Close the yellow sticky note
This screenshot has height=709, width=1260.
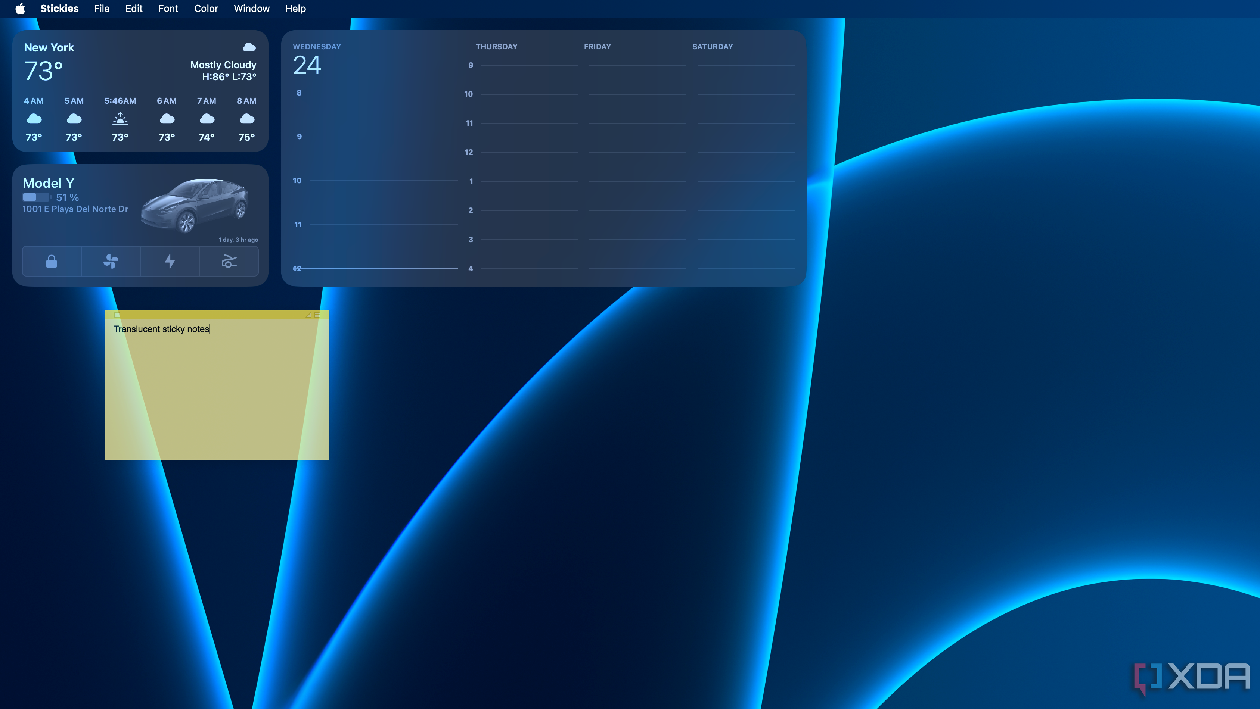click(117, 315)
